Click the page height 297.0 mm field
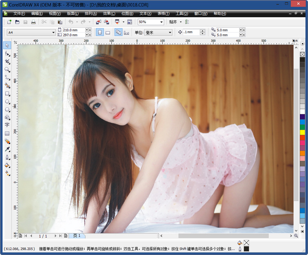 tap(73, 35)
